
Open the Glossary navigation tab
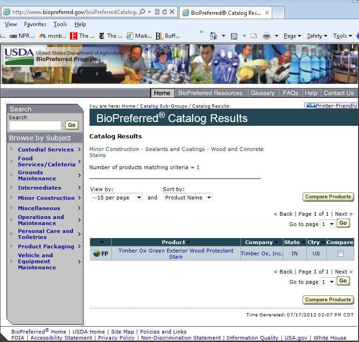coord(262,93)
